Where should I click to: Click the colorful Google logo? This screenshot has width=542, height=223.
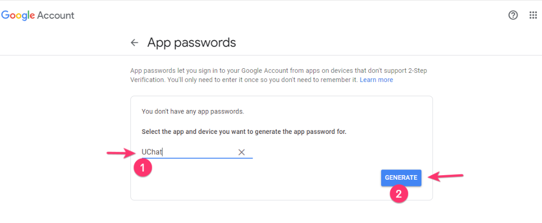tap(17, 15)
